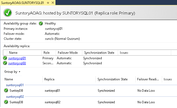The height and width of the screenshot is (108, 177).
Task: Click the Issues header in the replica table
Action: point(124,53)
